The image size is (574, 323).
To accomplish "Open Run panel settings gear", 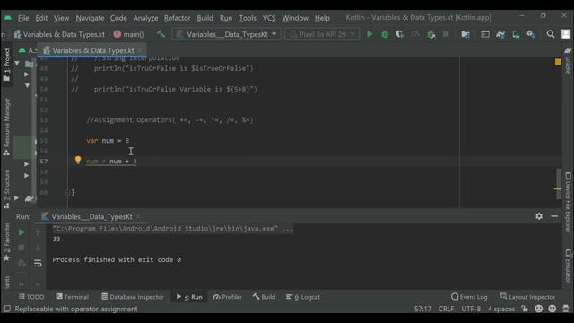I will pos(539,216).
